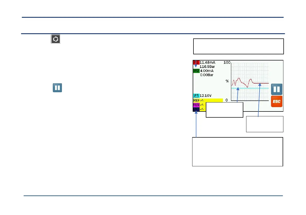Tap the orange ESC button
The height and width of the screenshot is (215, 306).
pos(277,101)
